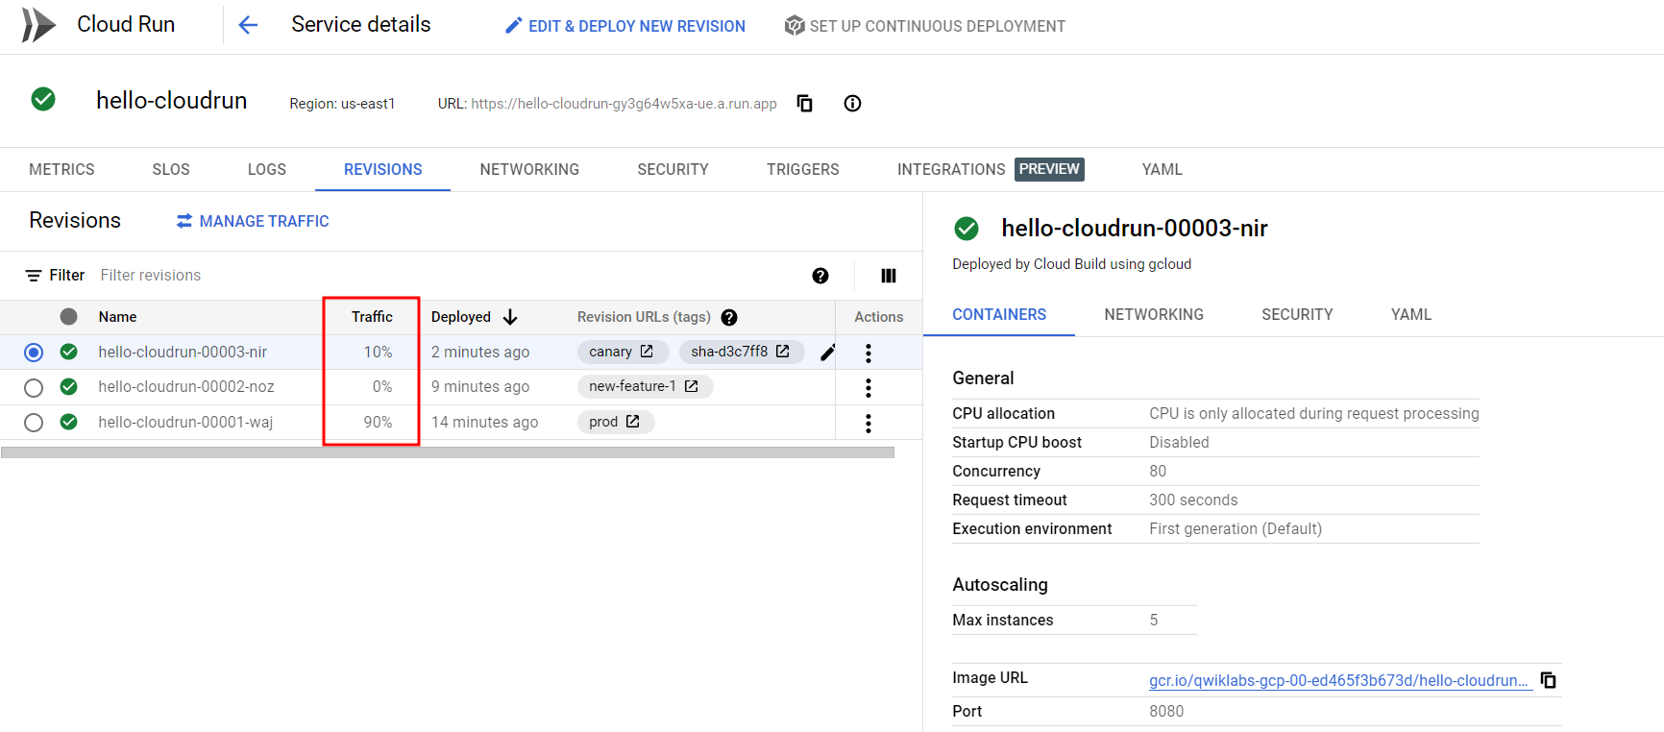Viewport: 1664px width, 732px height.
Task: Open the new-feature-1 tag external link icon
Action: click(x=691, y=386)
